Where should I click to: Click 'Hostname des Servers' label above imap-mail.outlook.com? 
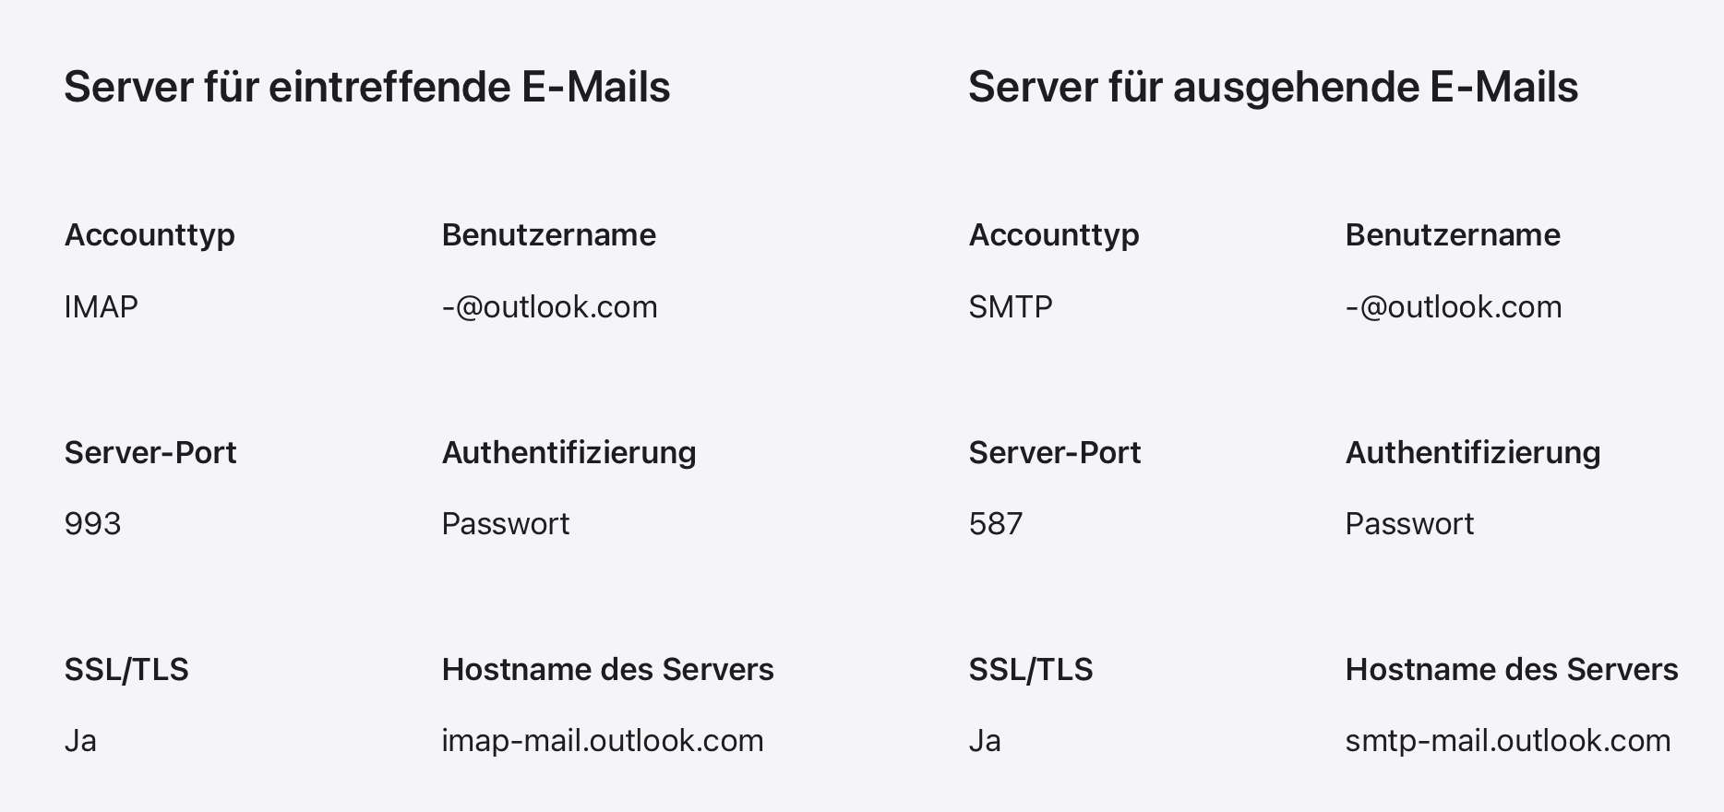pyautogui.click(x=607, y=670)
